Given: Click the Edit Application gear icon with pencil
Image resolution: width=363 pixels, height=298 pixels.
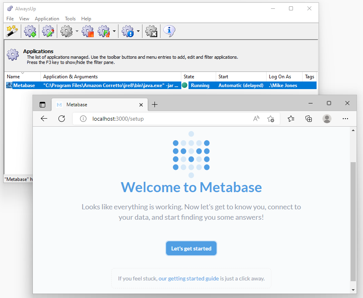Looking at the screenshot, I should [48, 31].
